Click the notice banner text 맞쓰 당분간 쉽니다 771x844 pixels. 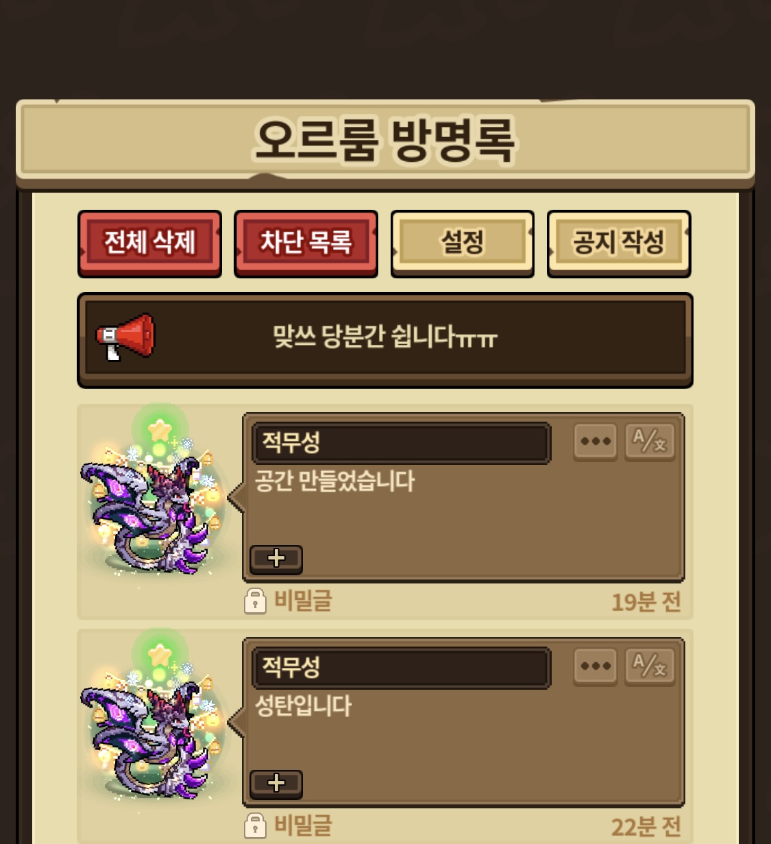click(384, 337)
